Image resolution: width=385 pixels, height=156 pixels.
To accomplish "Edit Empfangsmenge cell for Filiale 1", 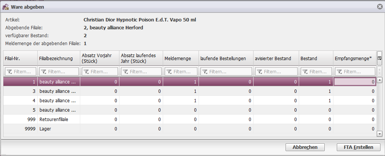I will (x=354, y=82).
